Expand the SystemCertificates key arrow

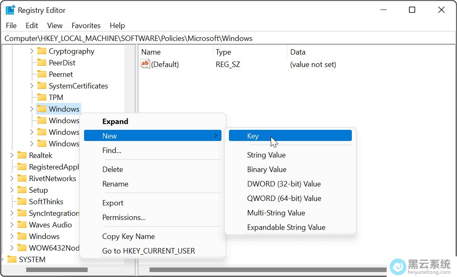coord(31,86)
